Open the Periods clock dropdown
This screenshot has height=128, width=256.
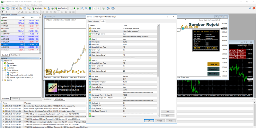(x=108, y=8)
